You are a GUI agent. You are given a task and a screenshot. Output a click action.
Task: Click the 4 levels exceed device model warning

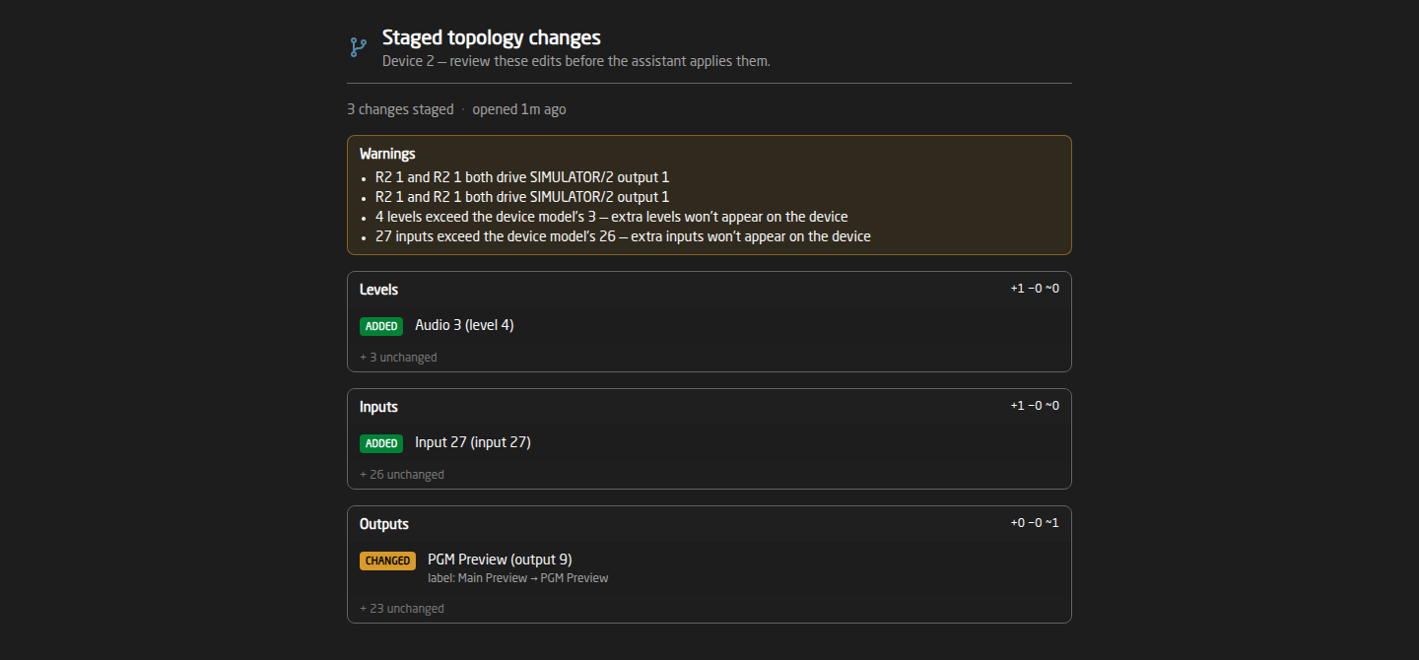[x=612, y=217]
